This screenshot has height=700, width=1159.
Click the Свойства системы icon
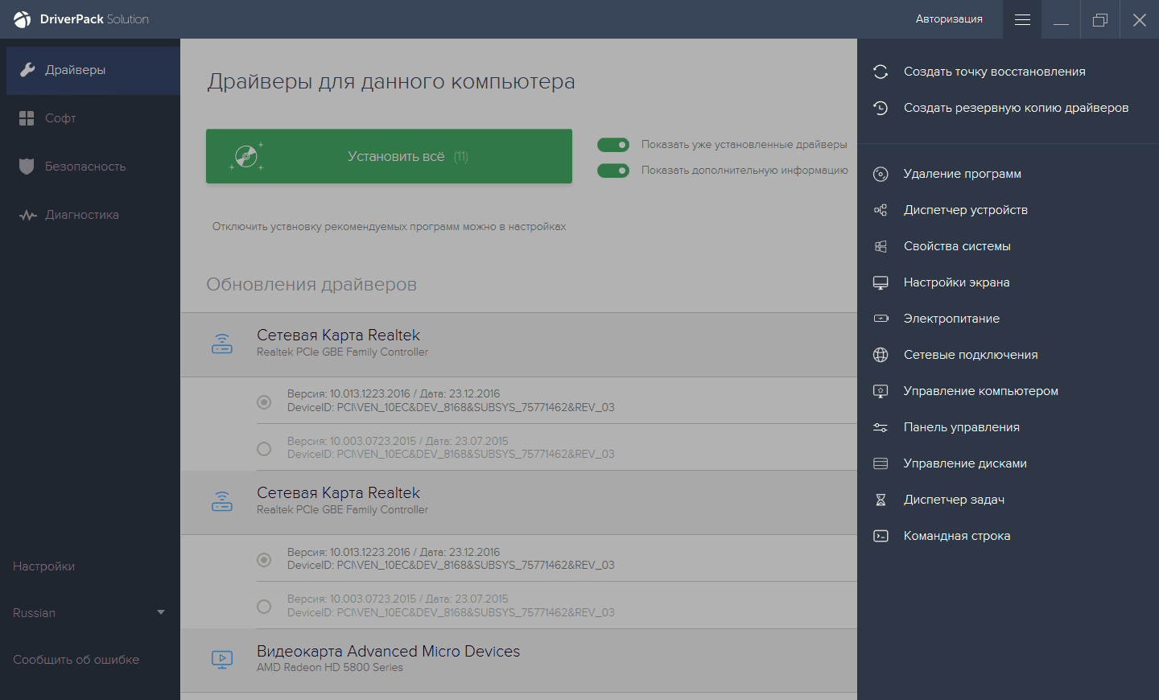[881, 246]
